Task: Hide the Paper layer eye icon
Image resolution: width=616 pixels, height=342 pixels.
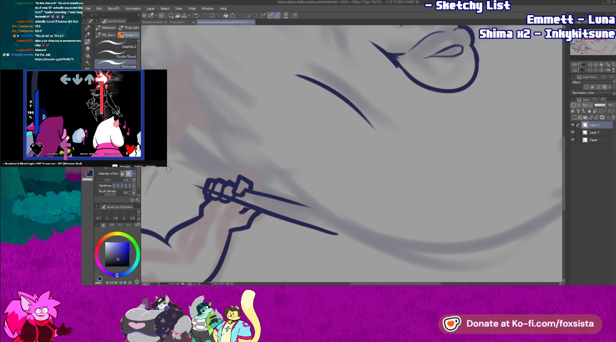Action: pyautogui.click(x=573, y=140)
